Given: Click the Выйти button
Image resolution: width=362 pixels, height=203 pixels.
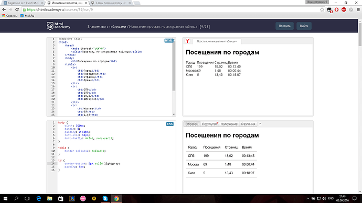Looking at the screenshot, I should 304,26.
